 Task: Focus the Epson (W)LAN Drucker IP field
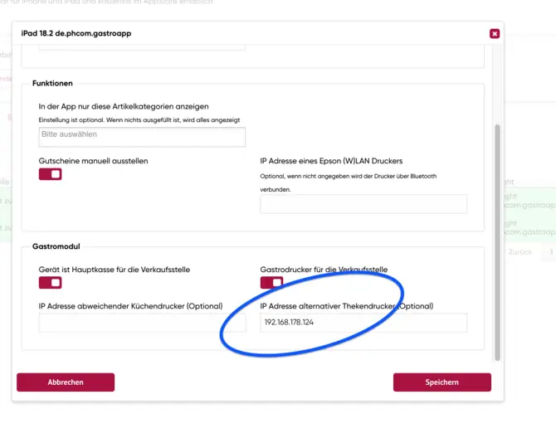point(363,204)
